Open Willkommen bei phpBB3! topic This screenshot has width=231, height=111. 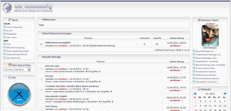click(x=58, y=43)
